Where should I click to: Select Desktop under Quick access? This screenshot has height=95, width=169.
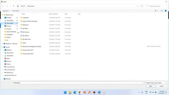coord(9,18)
